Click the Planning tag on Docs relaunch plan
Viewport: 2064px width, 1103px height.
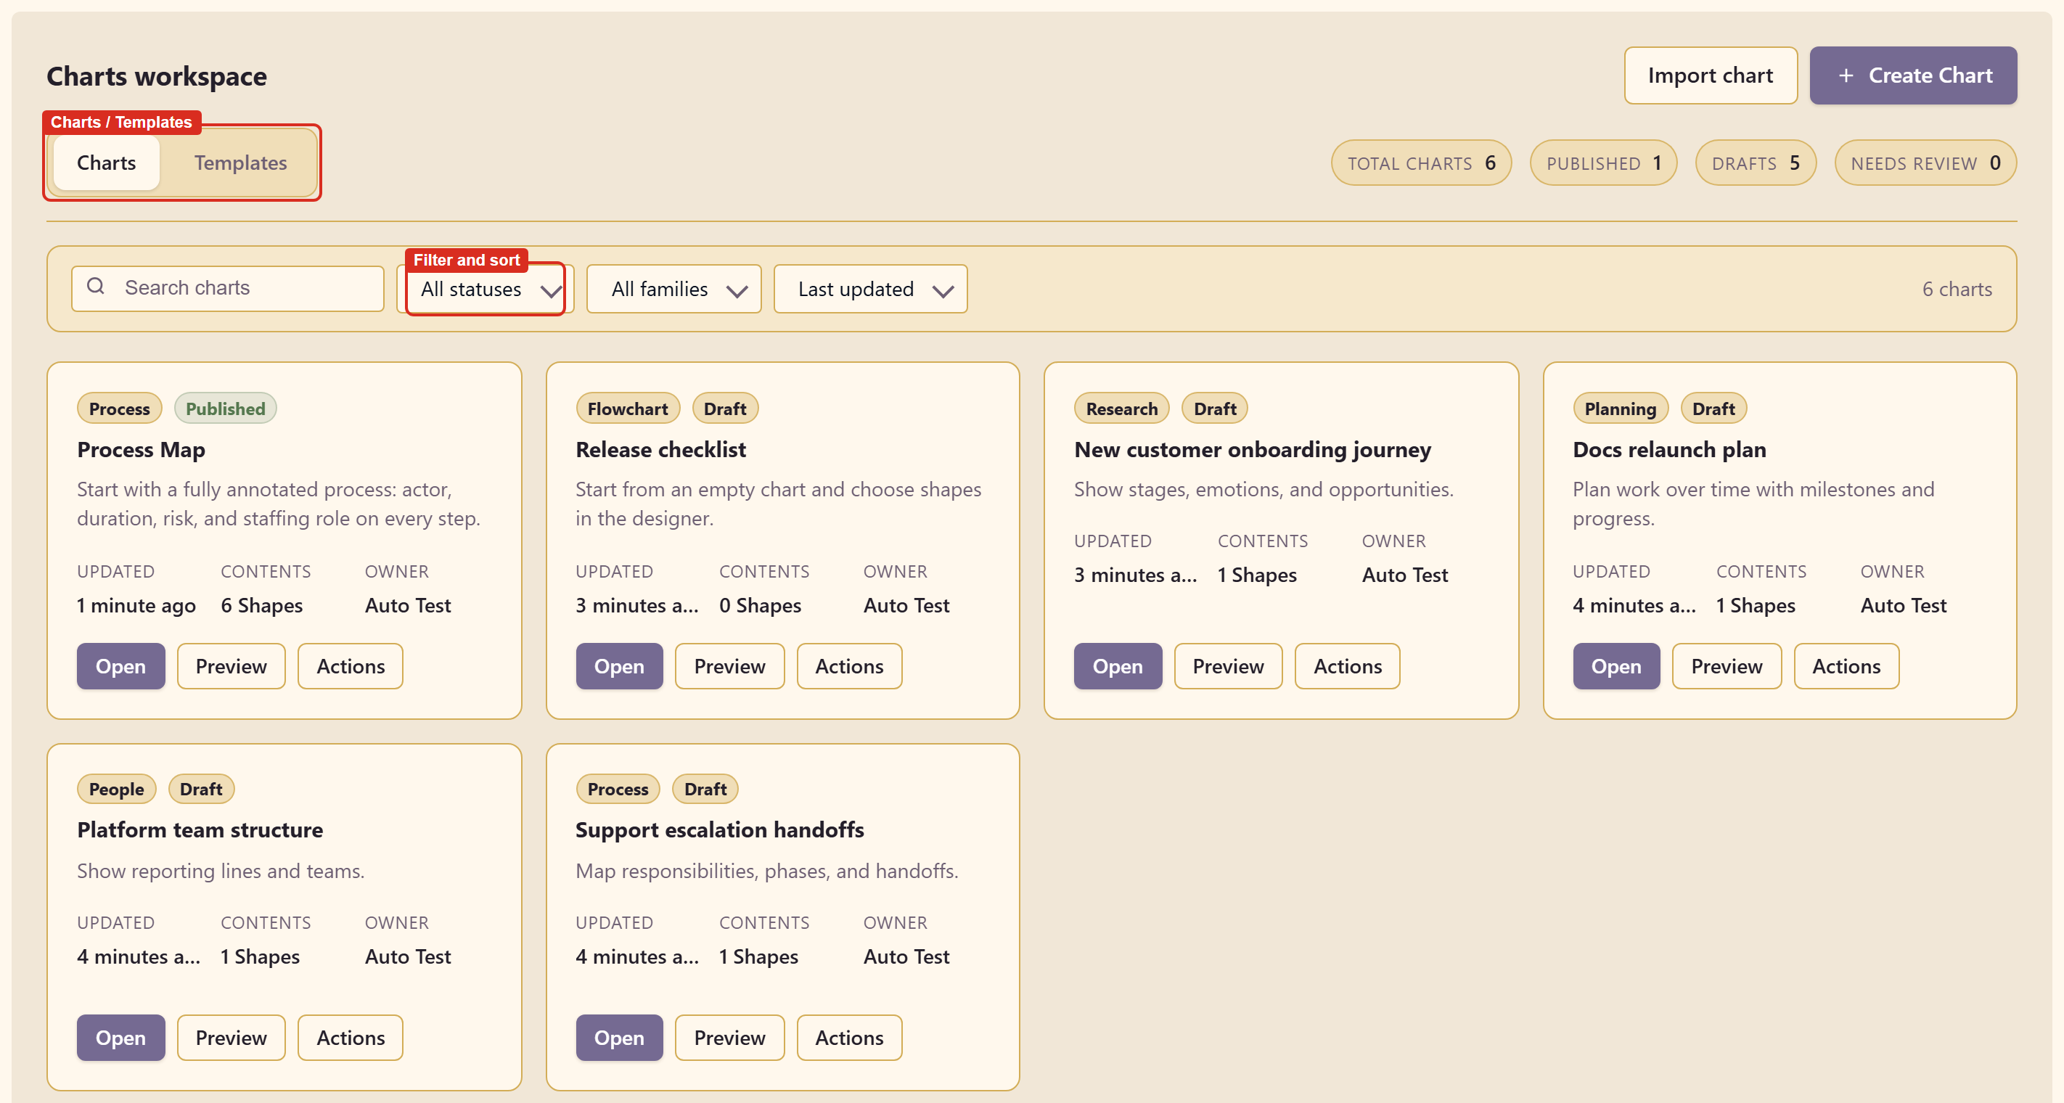[1620, 409]
